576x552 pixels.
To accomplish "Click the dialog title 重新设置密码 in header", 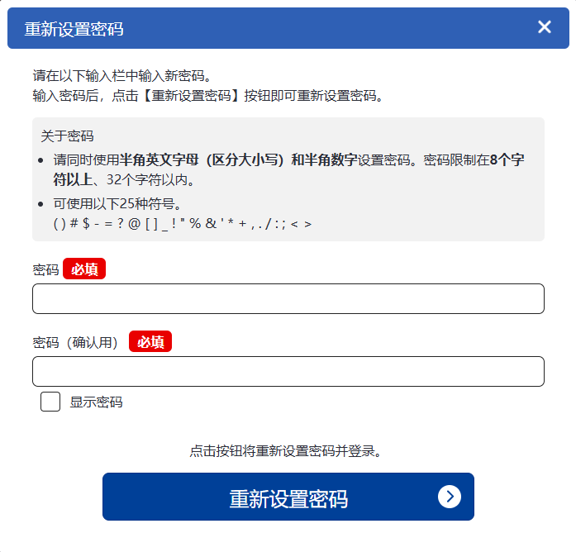I will pos(74,29).
